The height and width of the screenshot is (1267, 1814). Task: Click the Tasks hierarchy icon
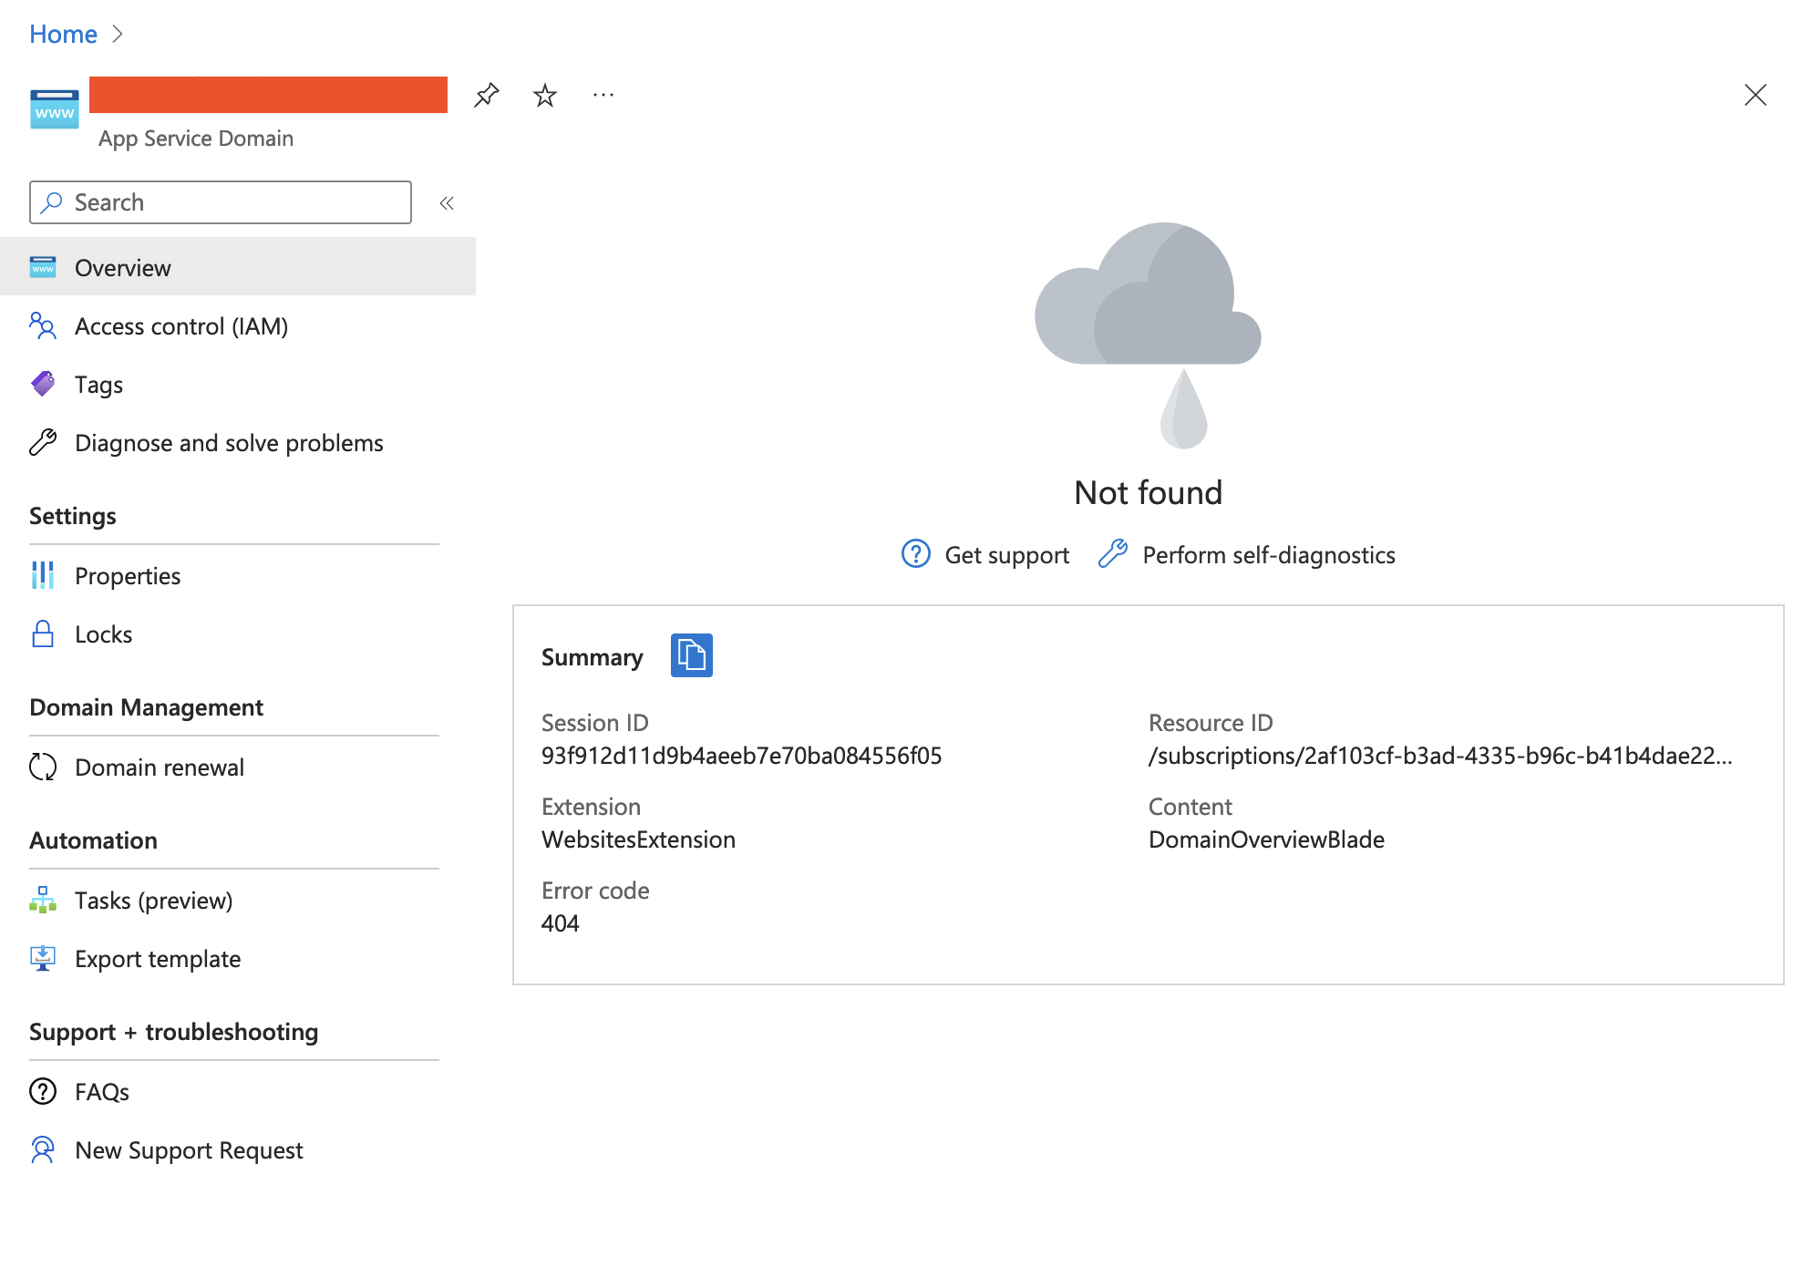click(43, 900)
